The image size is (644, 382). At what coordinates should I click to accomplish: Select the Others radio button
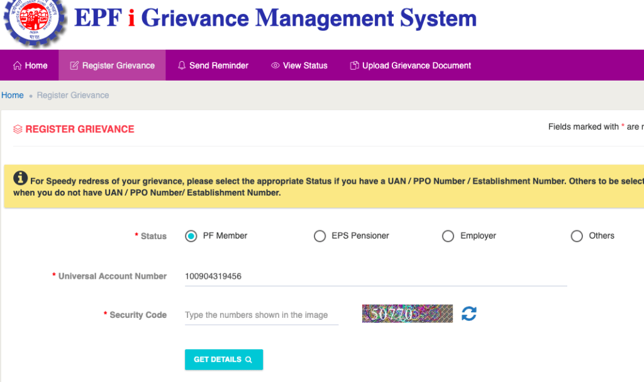577,236
